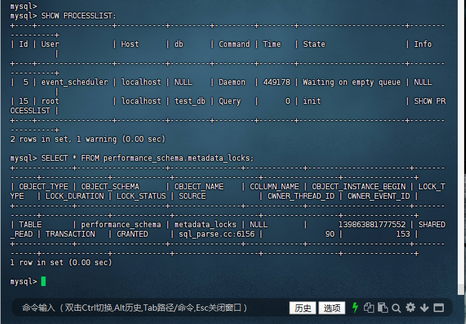
Task: Click the 'LOCK_STATUS' column header
Action: [x=141, y=196]
